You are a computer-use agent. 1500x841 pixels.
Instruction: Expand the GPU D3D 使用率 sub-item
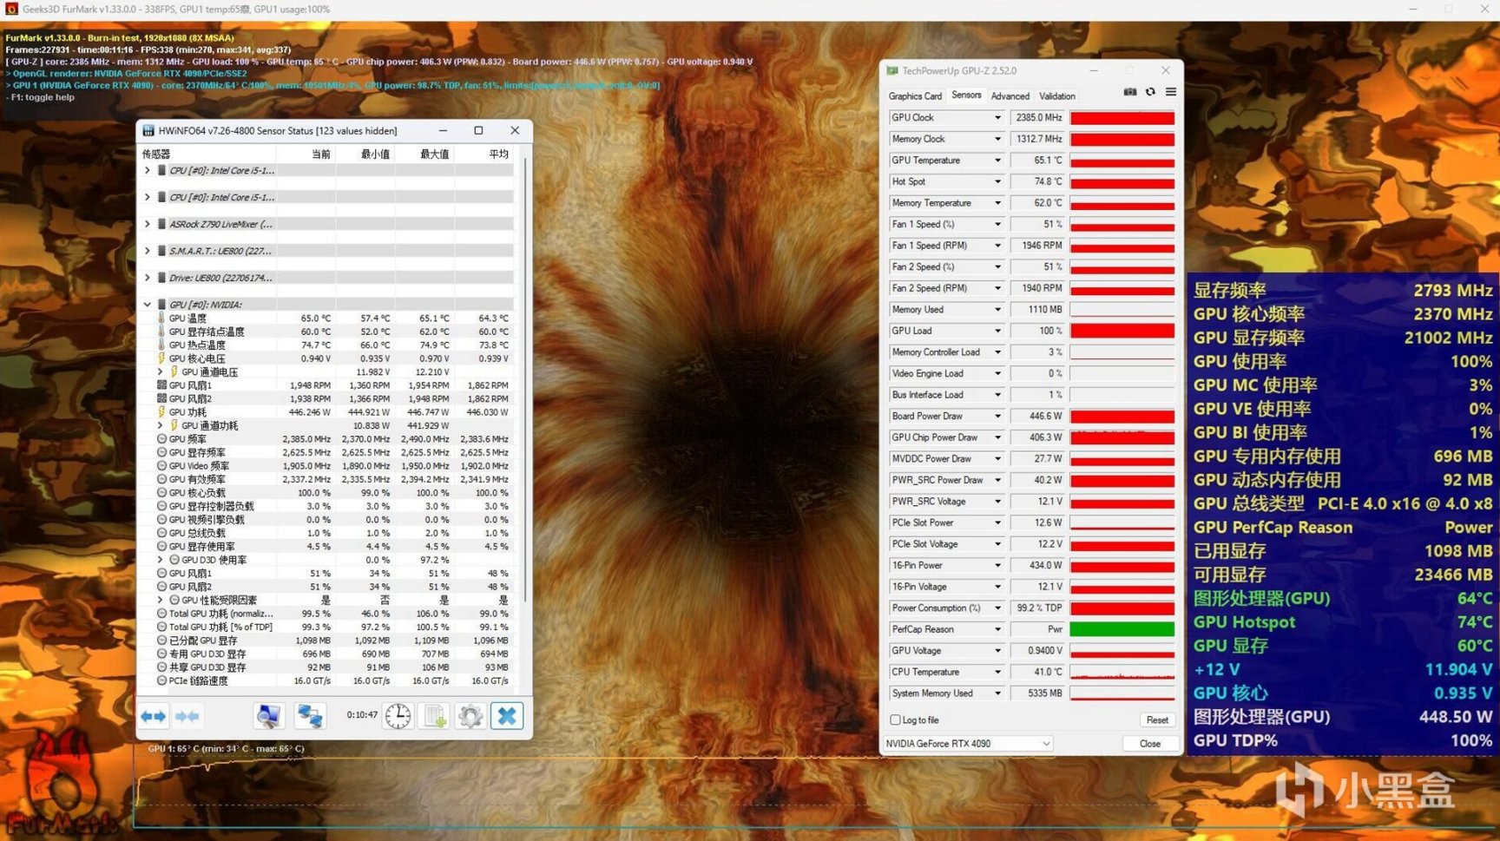[x=160, y=560]
